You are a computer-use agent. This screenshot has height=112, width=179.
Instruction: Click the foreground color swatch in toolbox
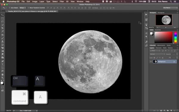(x=2, y=83)
